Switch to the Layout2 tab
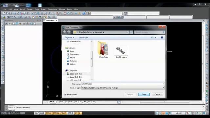 click(x=69, y=102)
